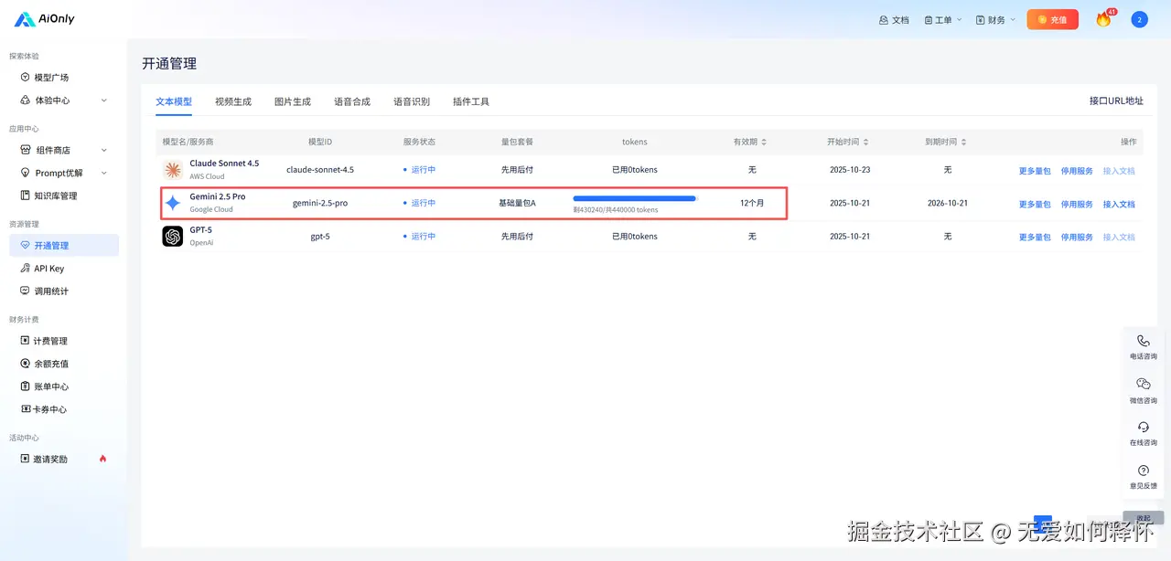Screen dimensions: 1171x561
Task: Click the orange 充值 button
Action: pyautogui.click(x=1052, y=19)
